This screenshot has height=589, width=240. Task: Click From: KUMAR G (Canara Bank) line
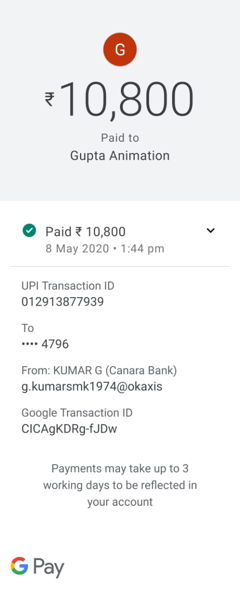click(x=99, y=370)
